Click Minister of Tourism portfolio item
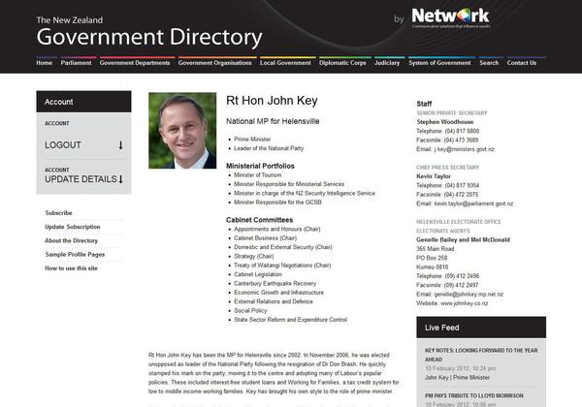This screenshot has width=582, height=407. click(258, 175)
